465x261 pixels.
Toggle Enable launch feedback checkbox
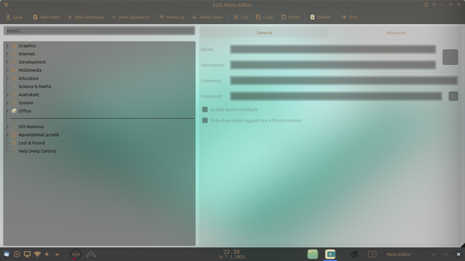[x=205, y=109]
